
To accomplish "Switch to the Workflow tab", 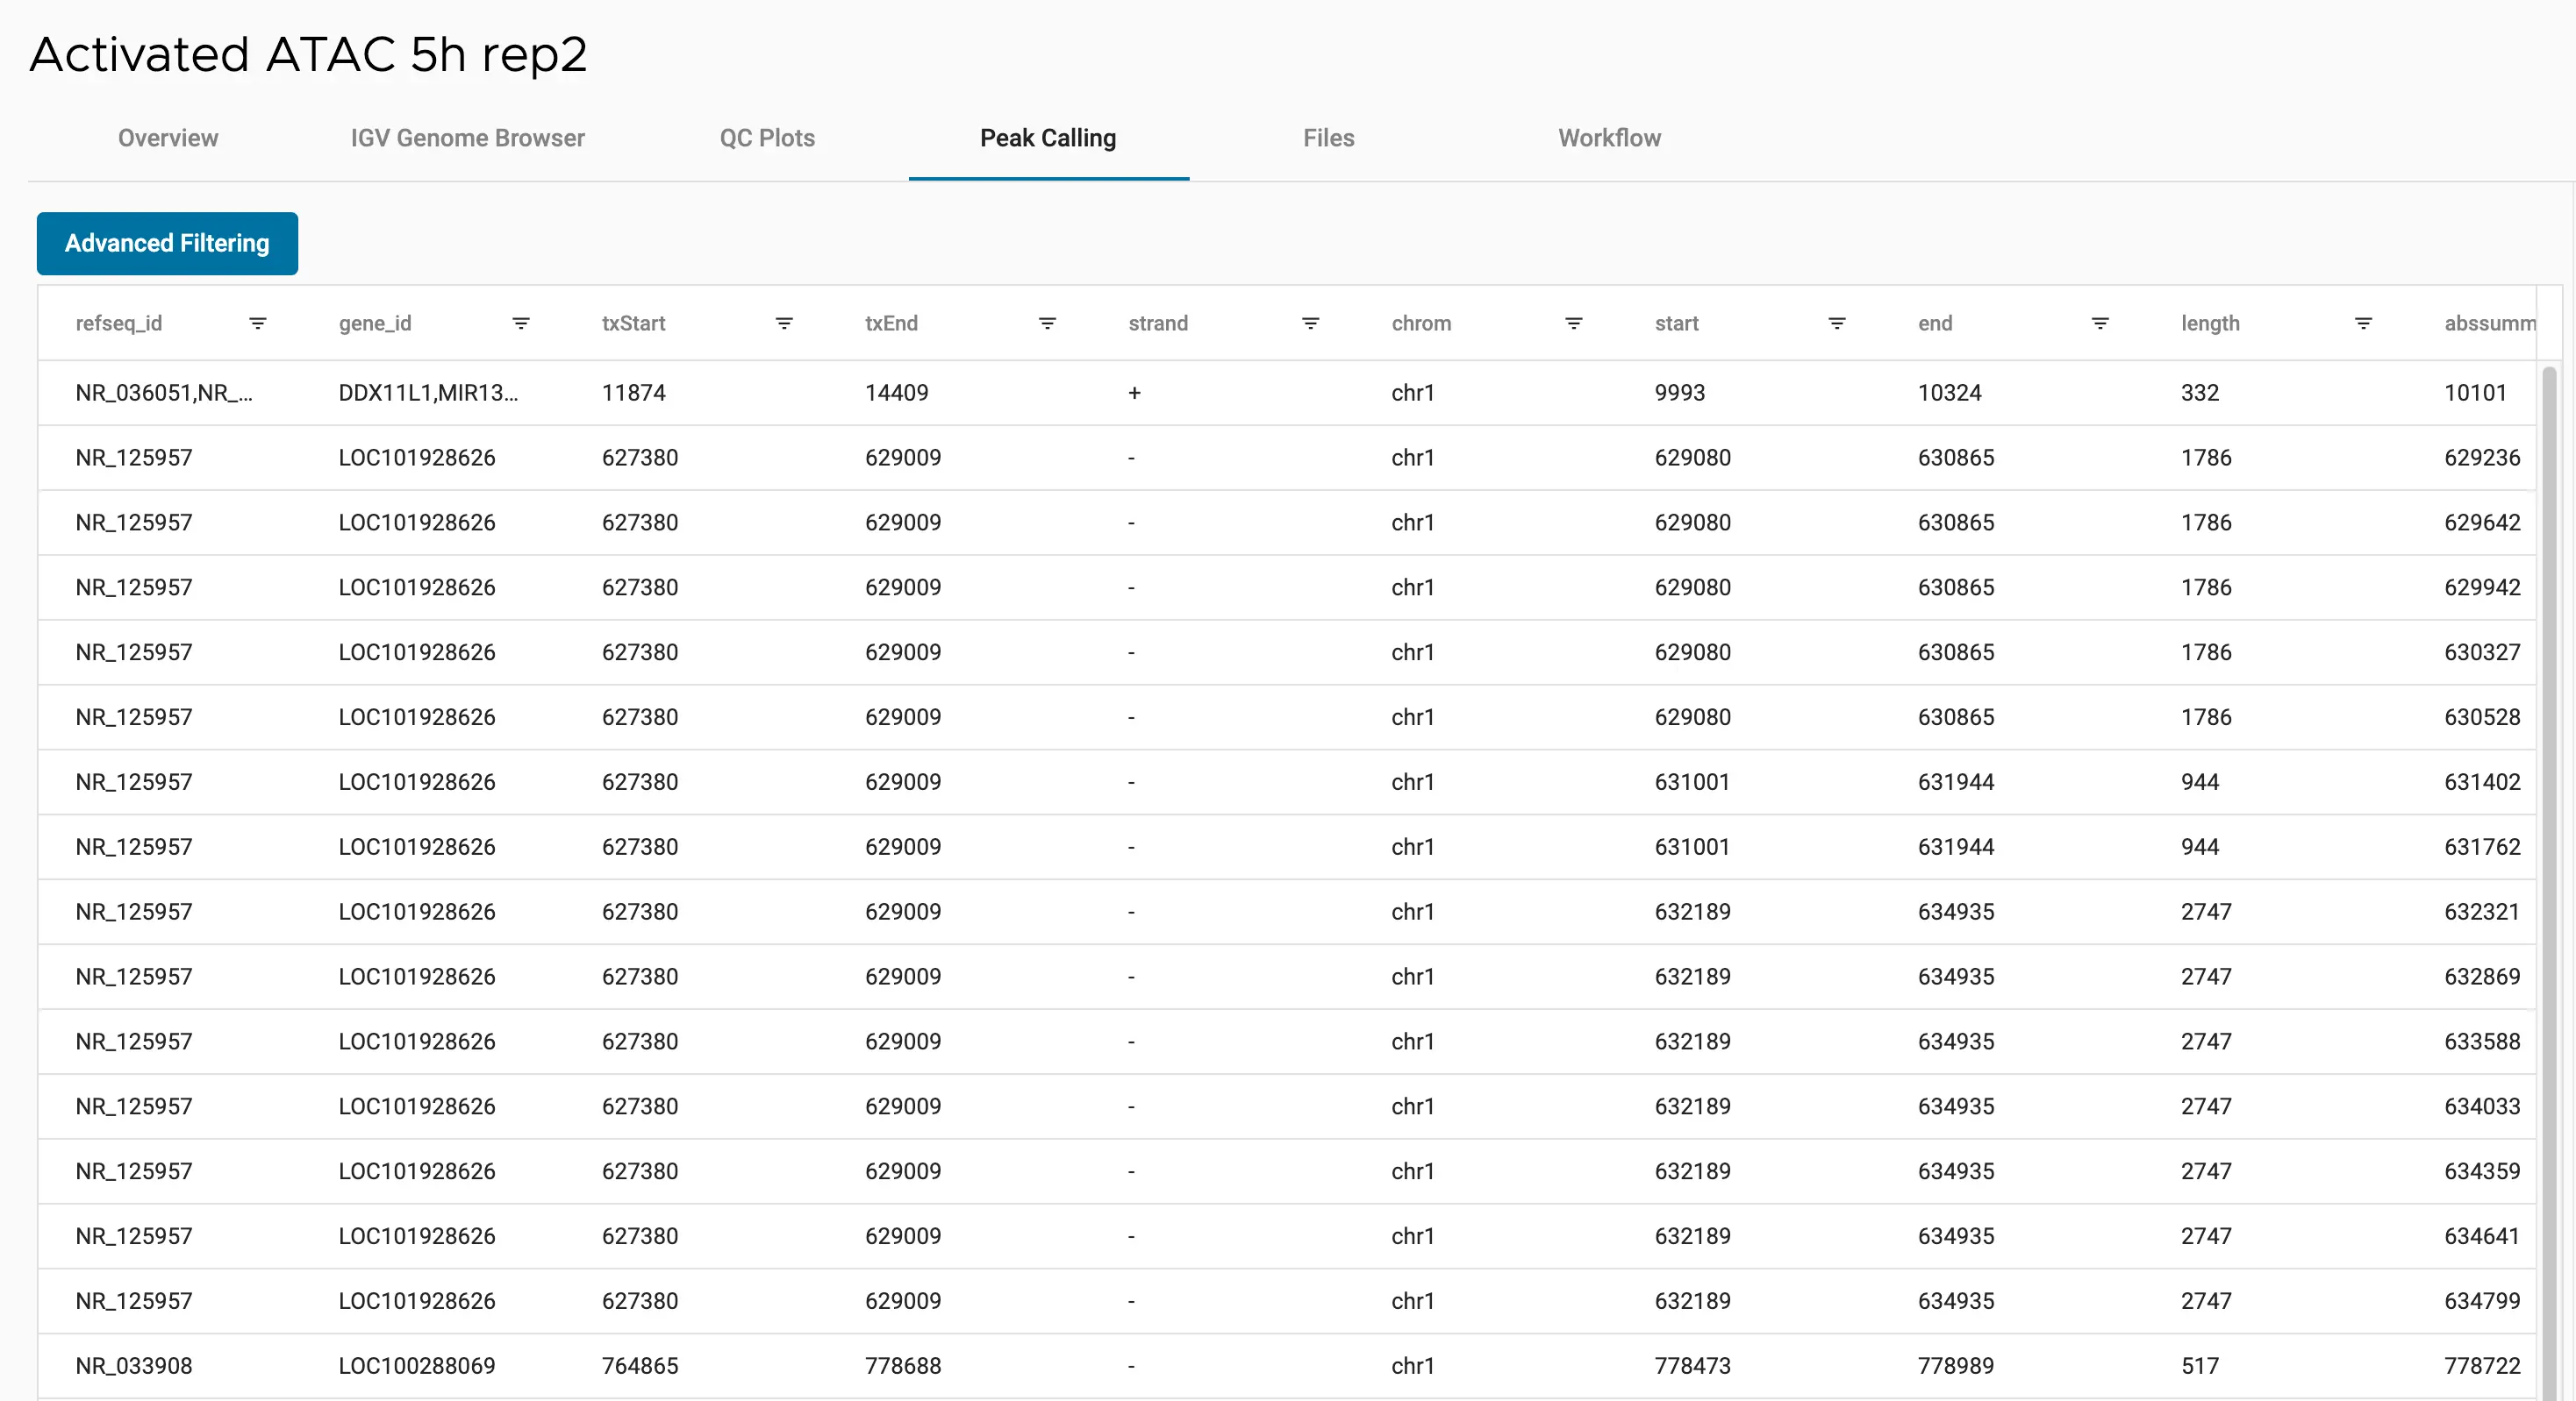I will pos(1610,138).
